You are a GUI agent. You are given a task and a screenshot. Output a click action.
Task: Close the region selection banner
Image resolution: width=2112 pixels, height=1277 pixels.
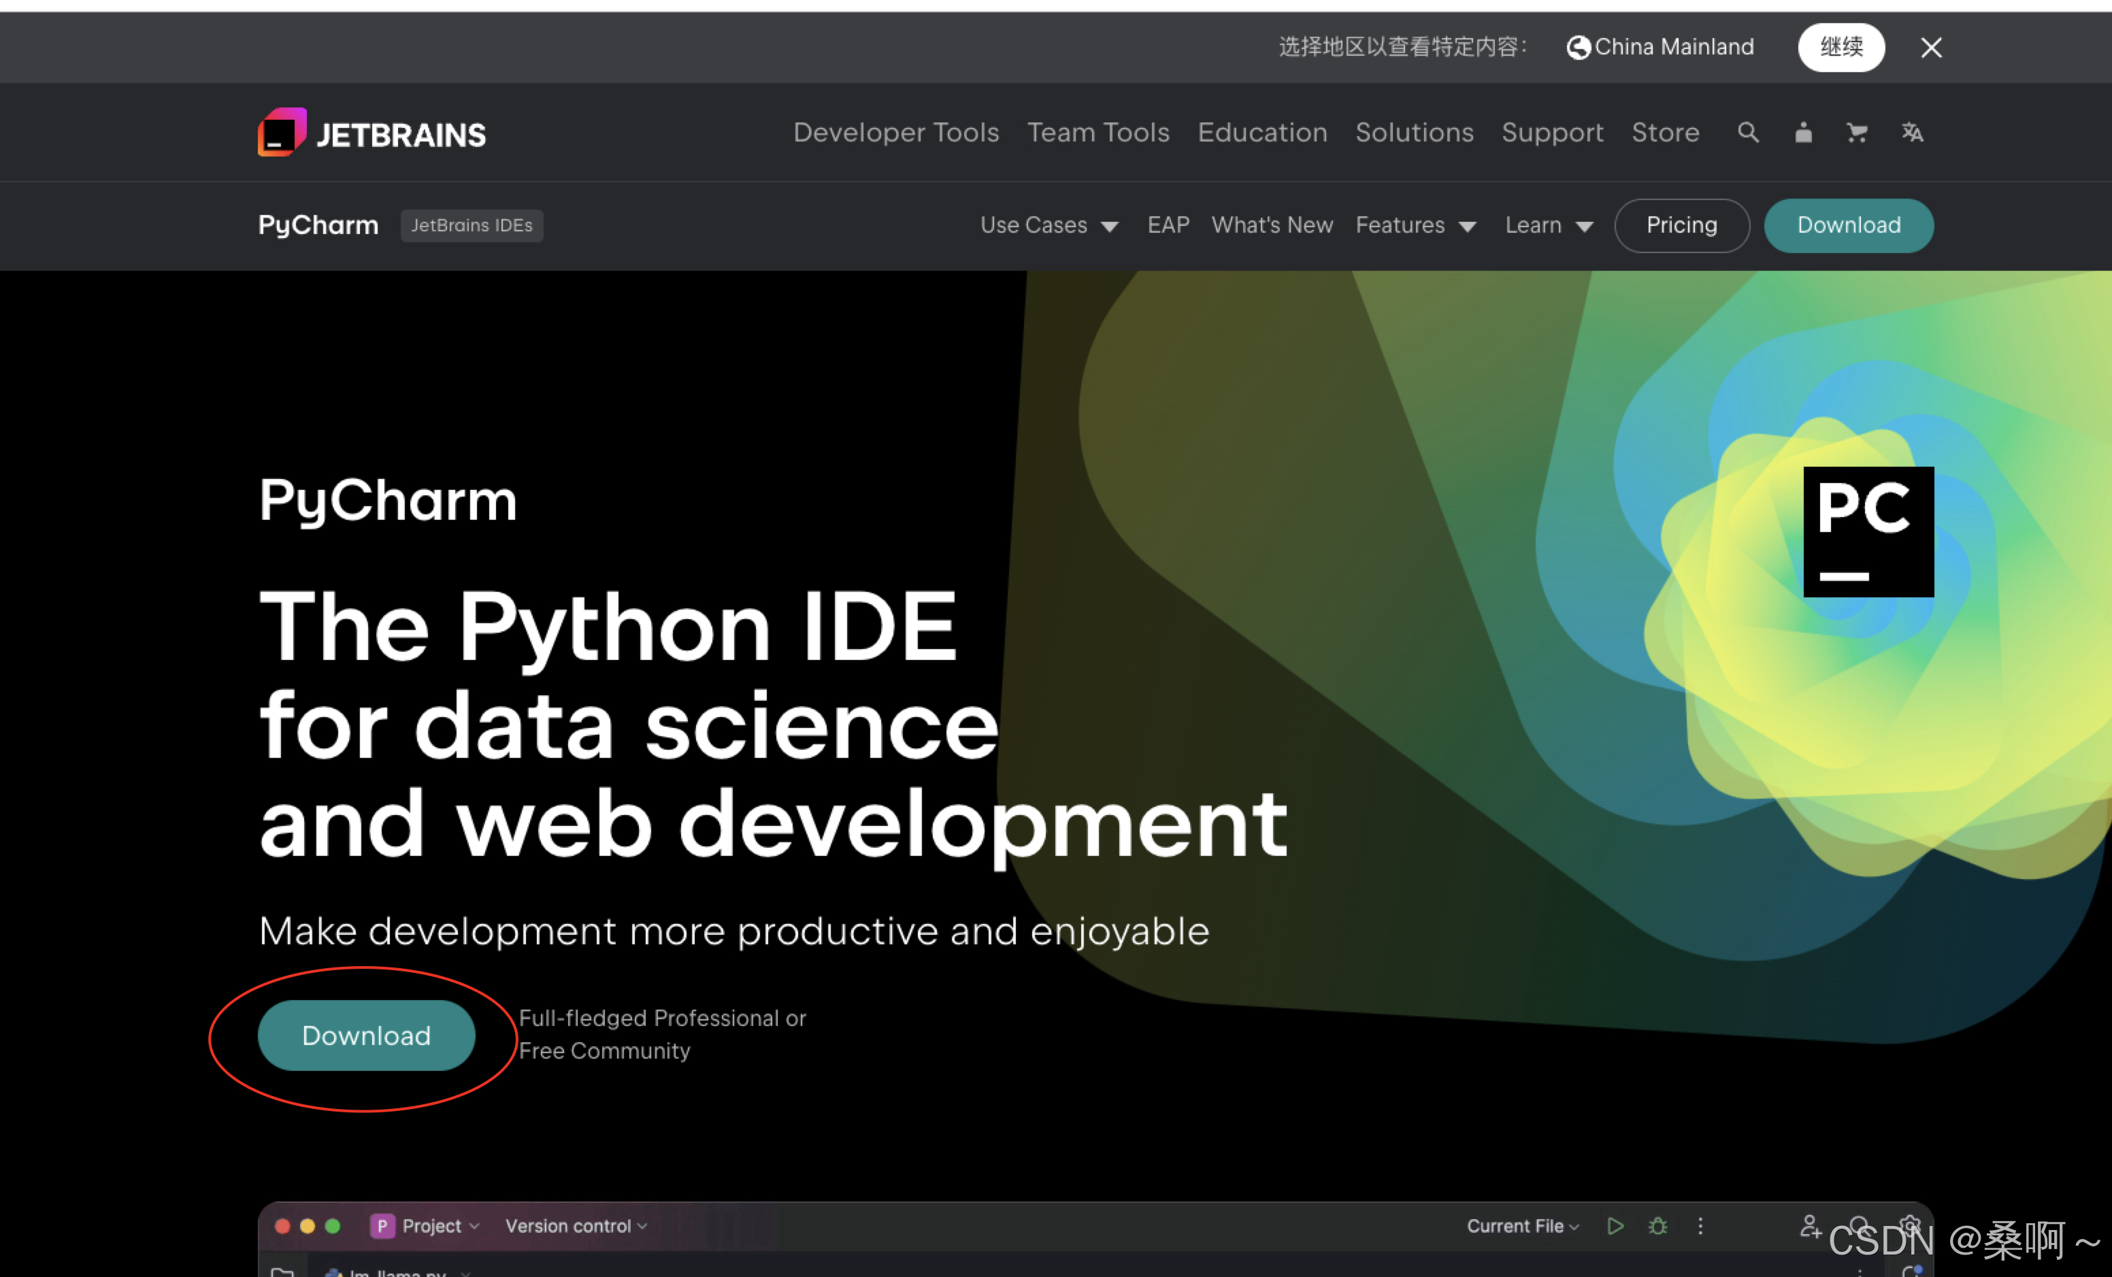click(x=1931, y=47)
